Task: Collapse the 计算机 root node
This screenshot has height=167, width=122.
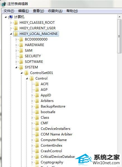Action: pyautogui.click(x=6, y=17)
